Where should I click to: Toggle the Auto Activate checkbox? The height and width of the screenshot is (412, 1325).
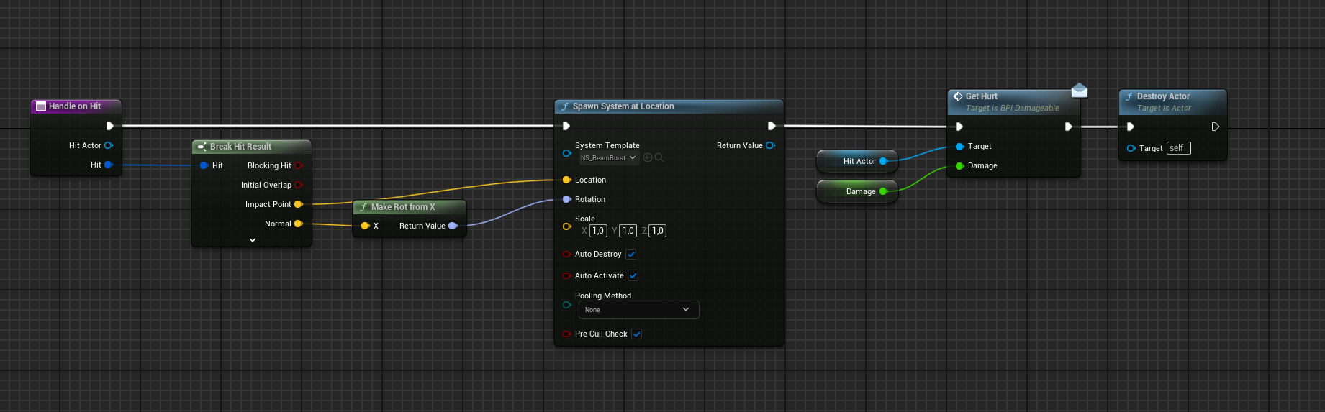(633, 276)
